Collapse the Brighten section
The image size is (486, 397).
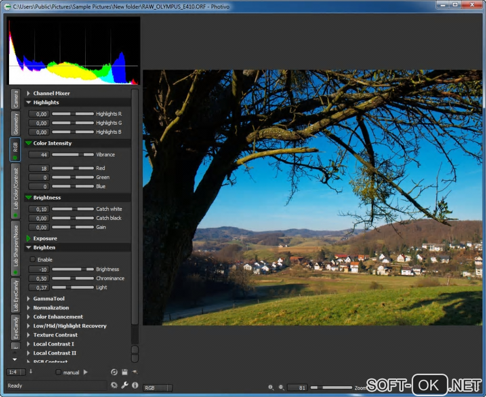tap(29, 248)
